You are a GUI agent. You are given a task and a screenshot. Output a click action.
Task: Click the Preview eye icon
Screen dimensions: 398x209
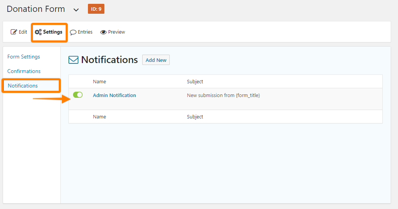103,32
